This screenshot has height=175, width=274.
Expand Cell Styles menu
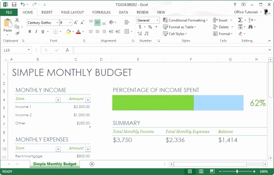pyautogui.click(x=175, y=33)
